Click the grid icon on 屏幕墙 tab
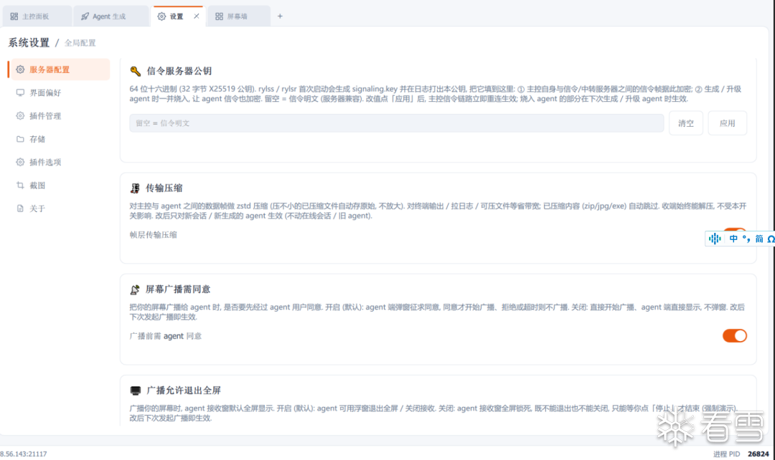 pos(219,16)
